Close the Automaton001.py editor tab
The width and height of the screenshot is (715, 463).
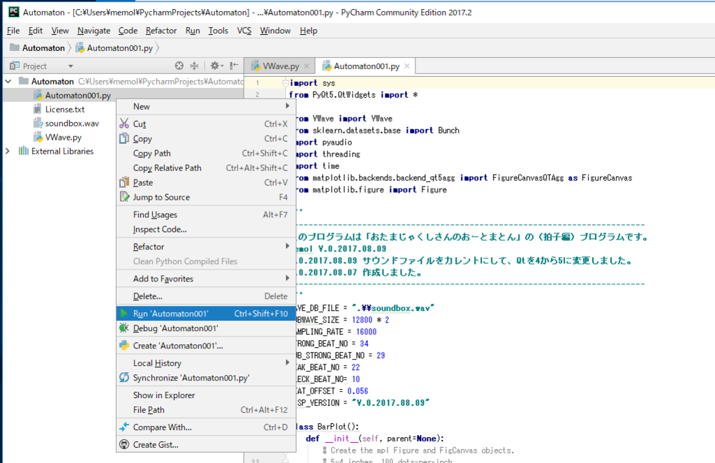click(407, 66)
